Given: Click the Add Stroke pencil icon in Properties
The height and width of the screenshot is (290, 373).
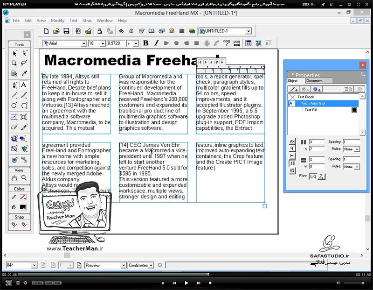Looking at the screenshot, I should 293,89.
